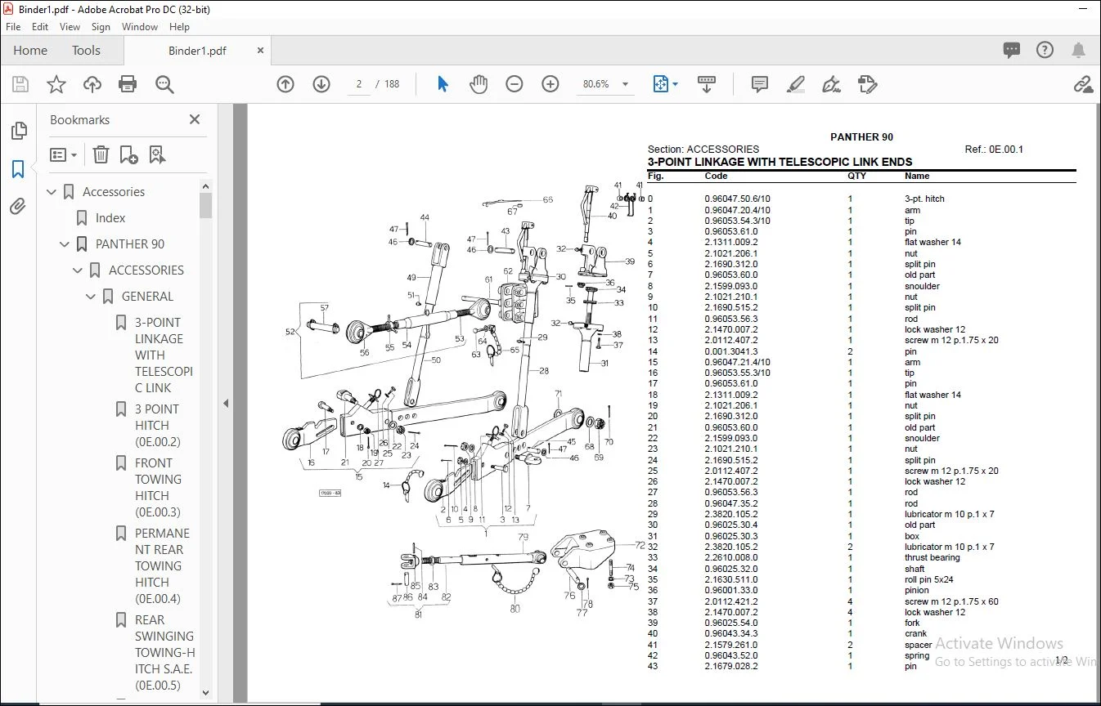Open the stamp tool in toolbar
The width and height of the screenshot is (1101, 706).
(x=868, y=84)
